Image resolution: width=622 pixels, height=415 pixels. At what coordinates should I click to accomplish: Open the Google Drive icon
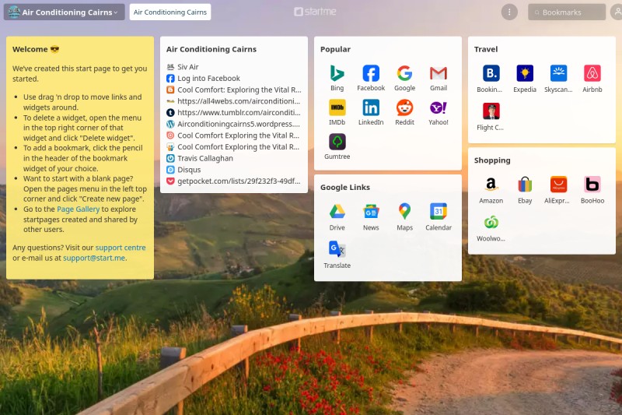click(337, 211)
